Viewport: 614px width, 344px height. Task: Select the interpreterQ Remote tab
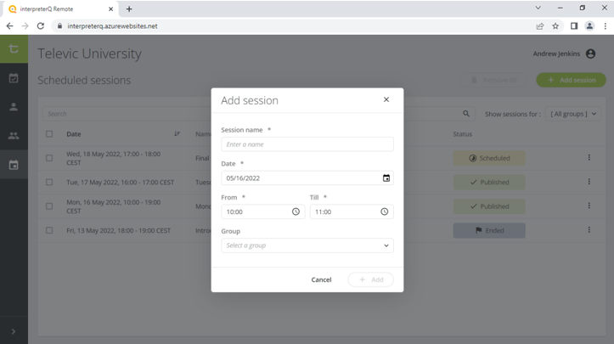[x=60, y=8]
